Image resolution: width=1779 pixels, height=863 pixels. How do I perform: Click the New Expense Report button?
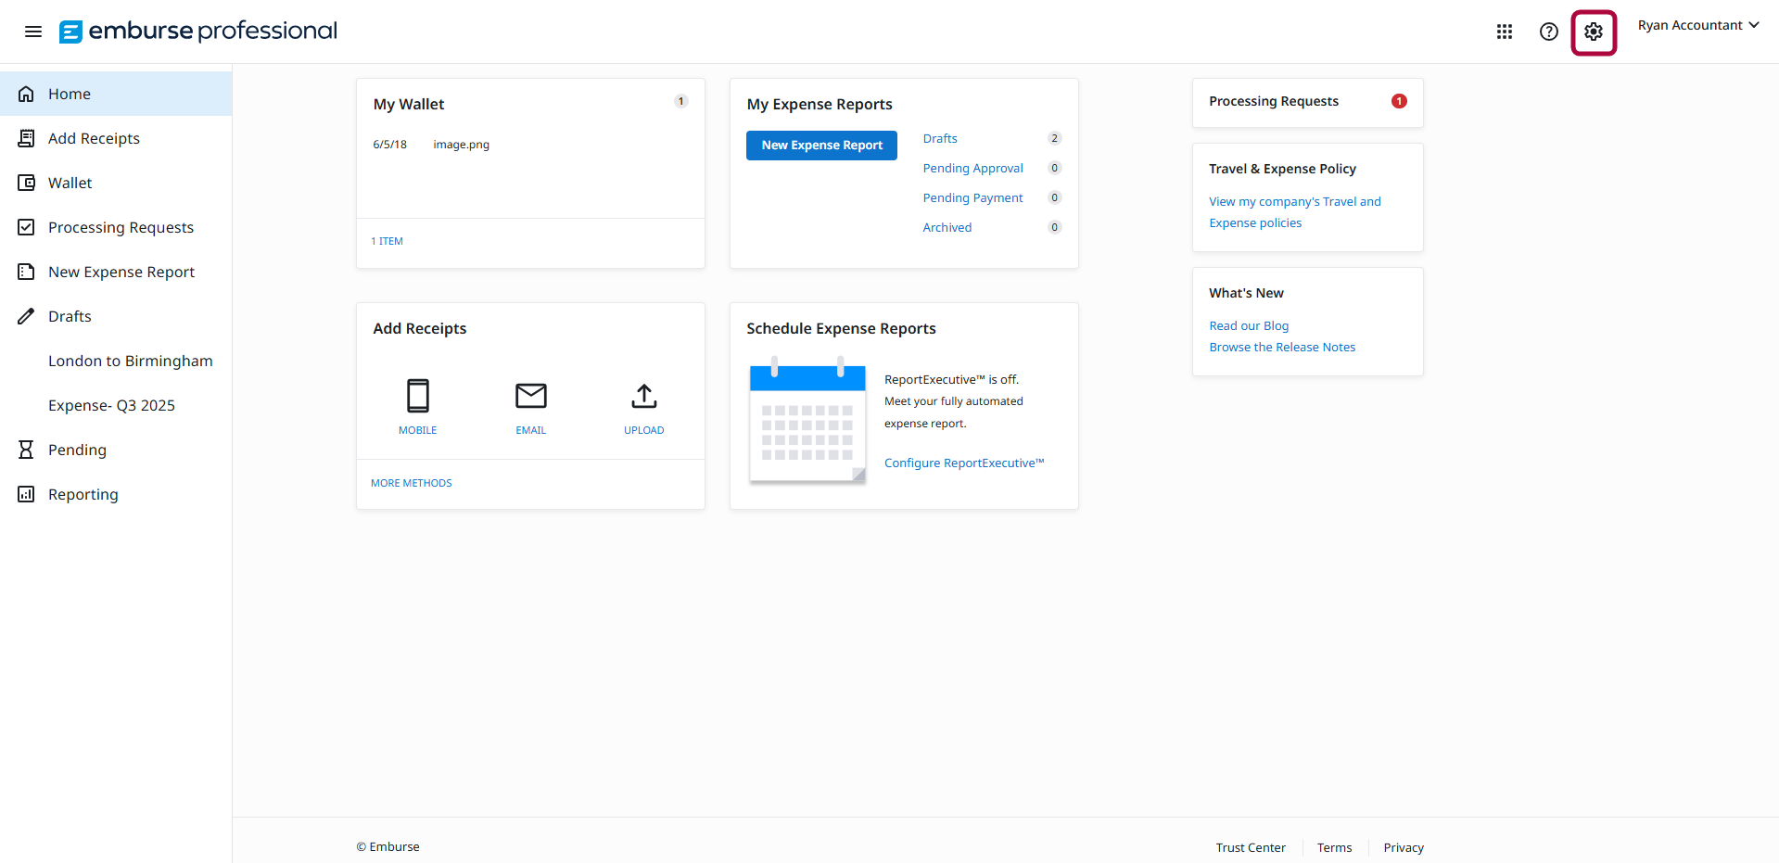(x=820, y=145)
